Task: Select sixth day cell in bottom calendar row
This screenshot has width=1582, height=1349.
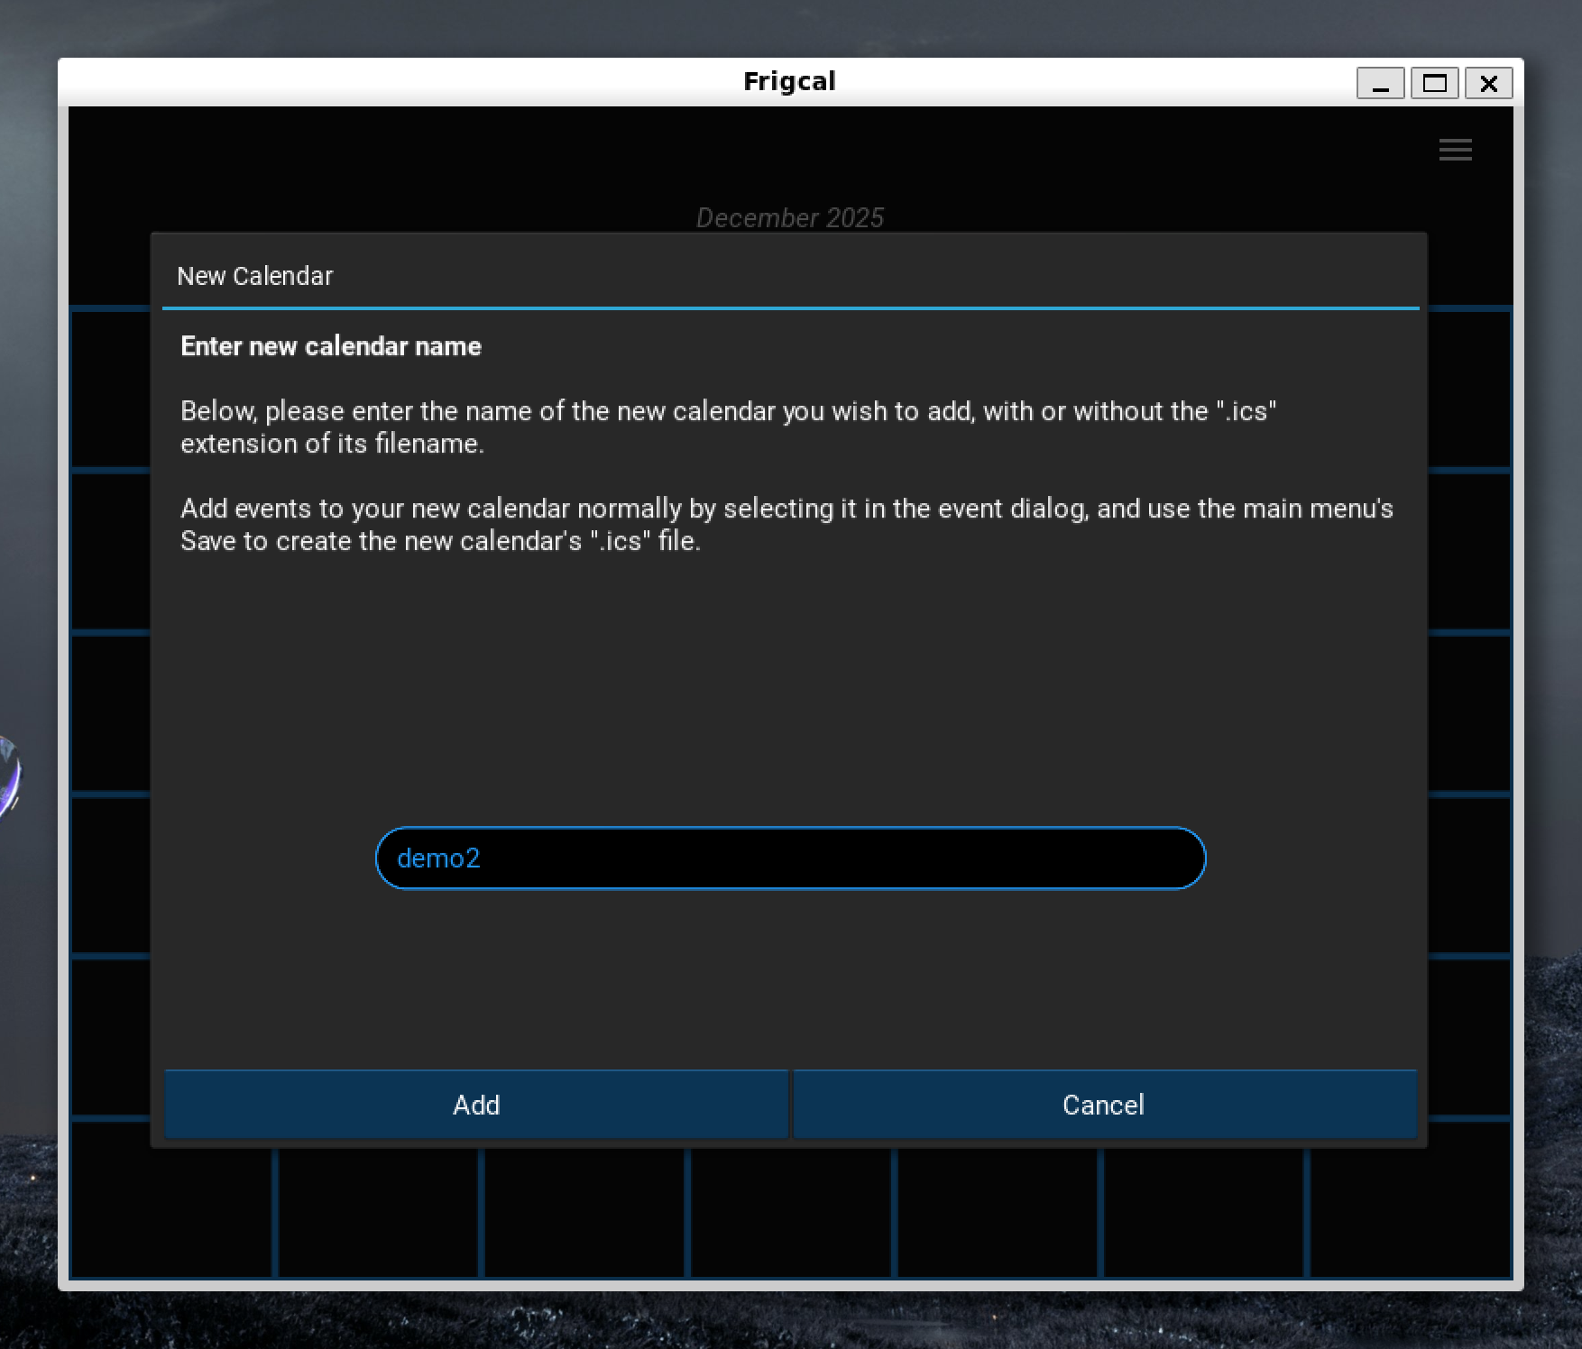Action: 1204,1213
